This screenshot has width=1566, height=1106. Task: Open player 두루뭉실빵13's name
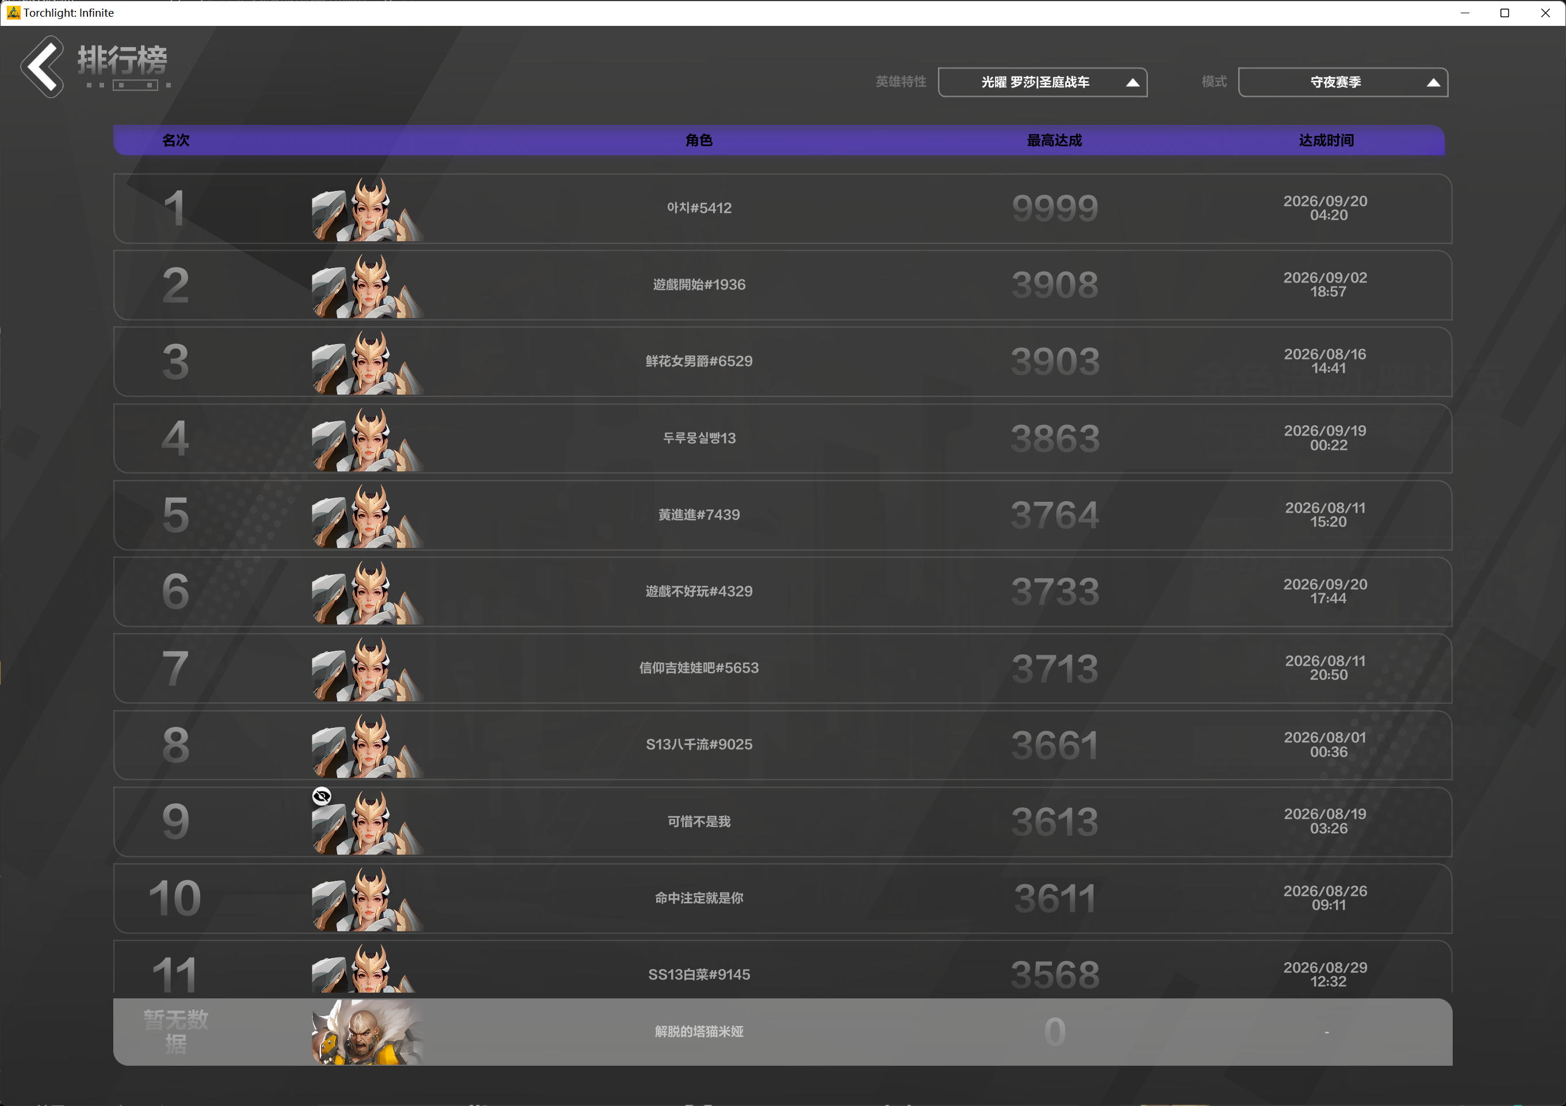(699, 438)
